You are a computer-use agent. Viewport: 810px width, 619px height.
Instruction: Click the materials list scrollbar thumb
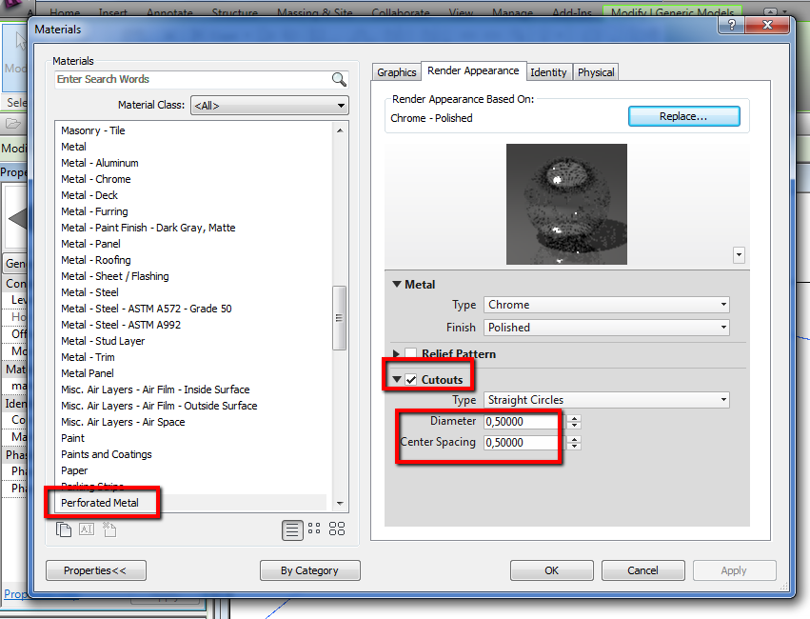pyautogui.click(x=339, y=318)
